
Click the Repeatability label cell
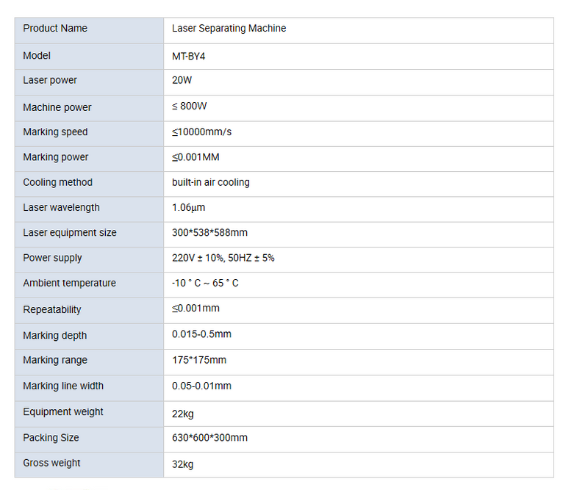(89, 311)
